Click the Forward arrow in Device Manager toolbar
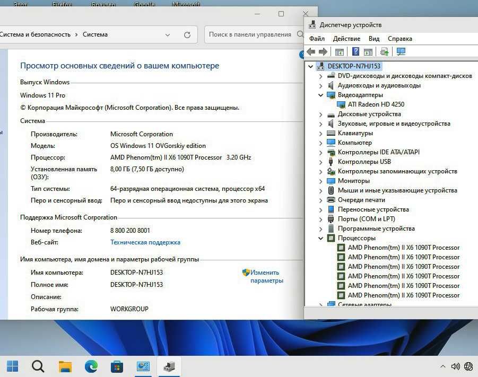478x377 pixels. coord(323,51)
